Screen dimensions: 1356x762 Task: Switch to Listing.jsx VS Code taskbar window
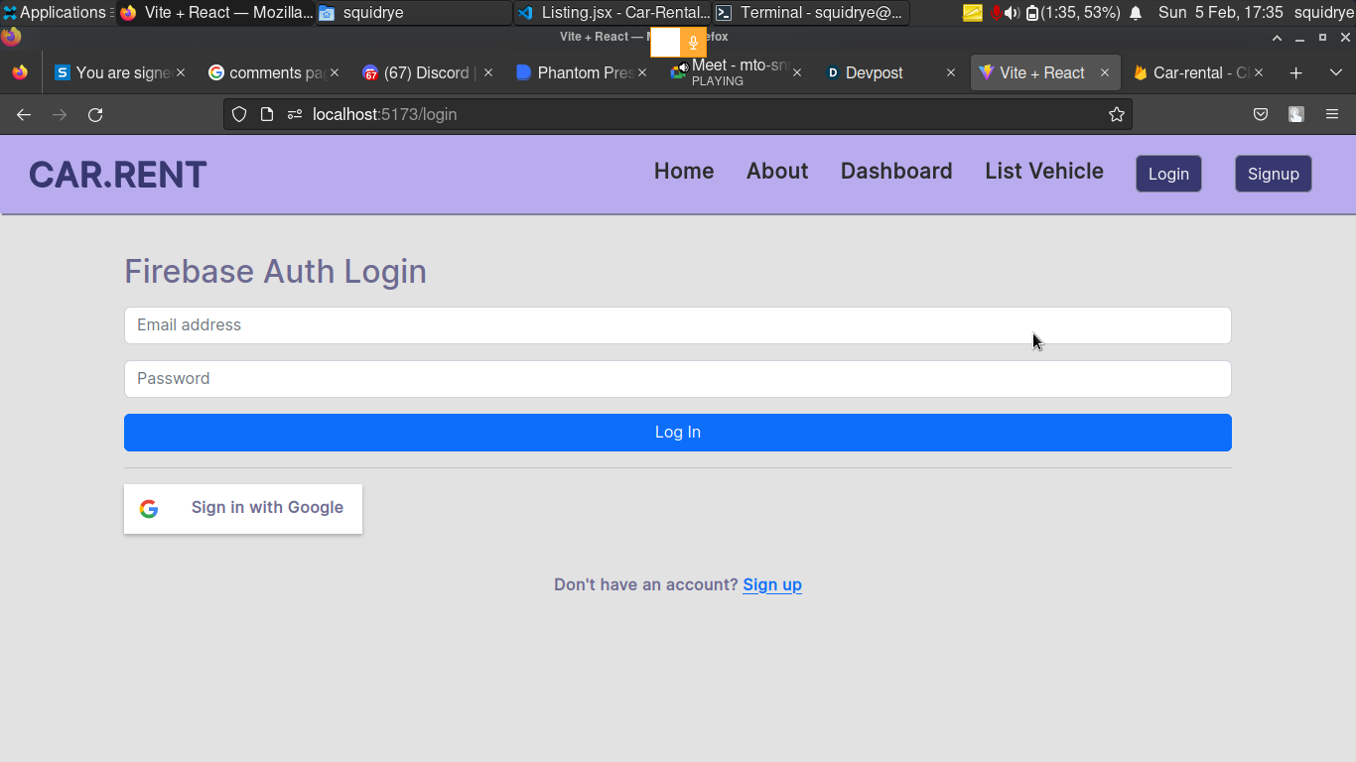(x=612, y=13)
